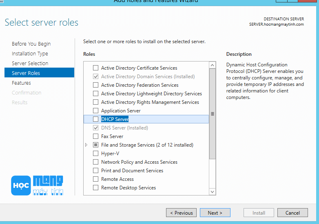Check Print and Document Services checkbox
319x224 pixels.
(95, 170)
